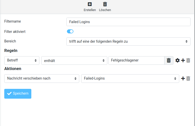The height and width of the screenshot is (126, 195).
Task: Choose the target folder in the Failed-Logins dropdown
Action: pyautogui.click(x=130, y=79)
